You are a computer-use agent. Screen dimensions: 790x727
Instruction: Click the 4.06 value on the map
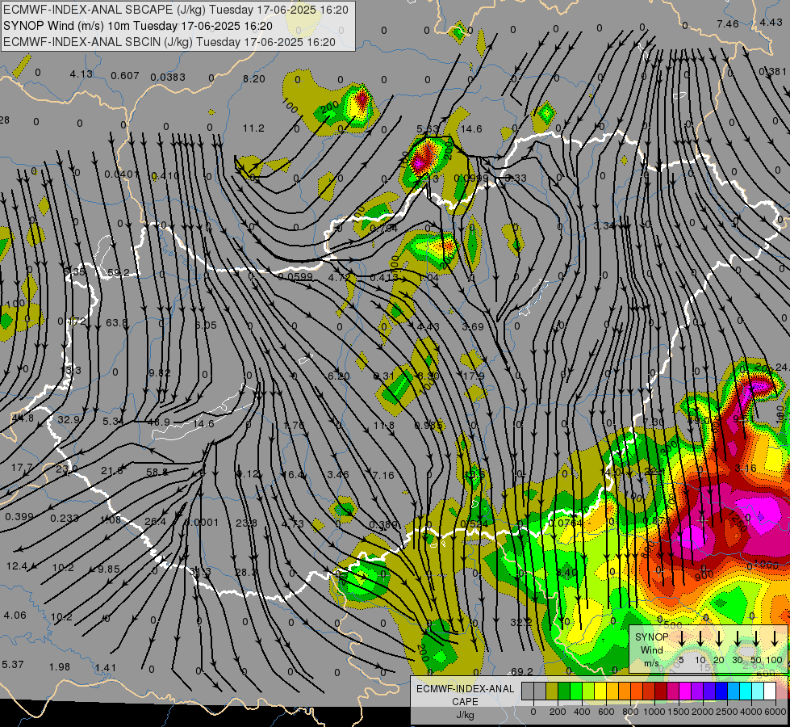[x=15, y=615]
